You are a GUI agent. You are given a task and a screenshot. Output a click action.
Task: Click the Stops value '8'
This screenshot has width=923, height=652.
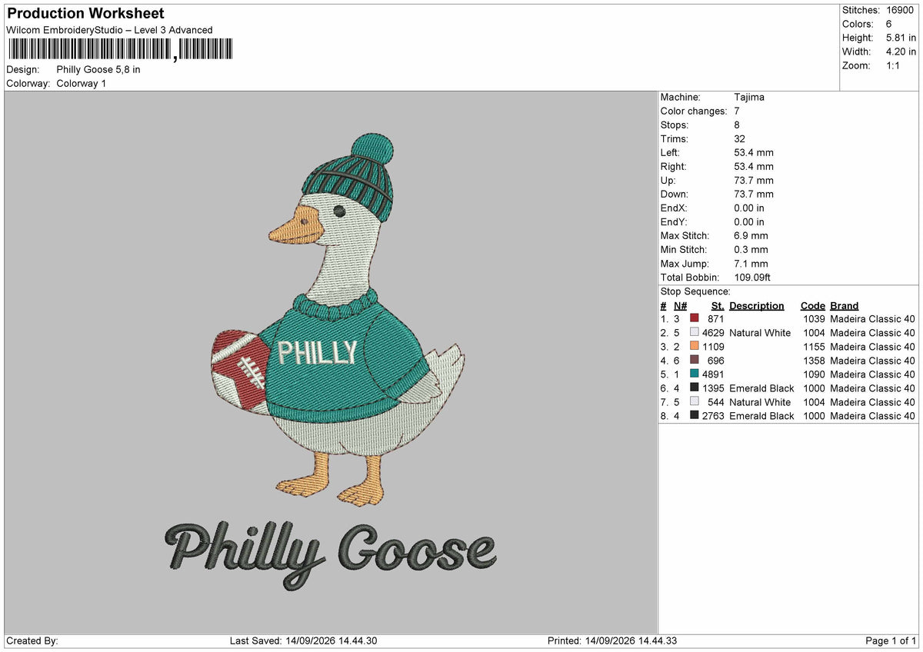738,125
